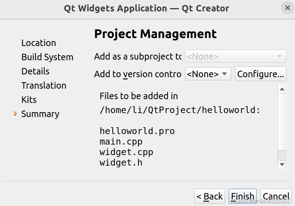Image resolution: width=295 pixels, height=206 pixels.
Task: Click main.cpp in the file list
Action: (x=121, y=142)
